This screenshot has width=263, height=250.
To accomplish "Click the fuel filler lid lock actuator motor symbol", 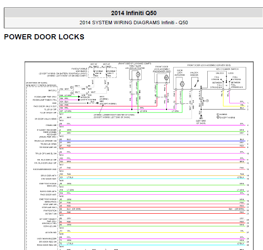I will tap(138, 74).
